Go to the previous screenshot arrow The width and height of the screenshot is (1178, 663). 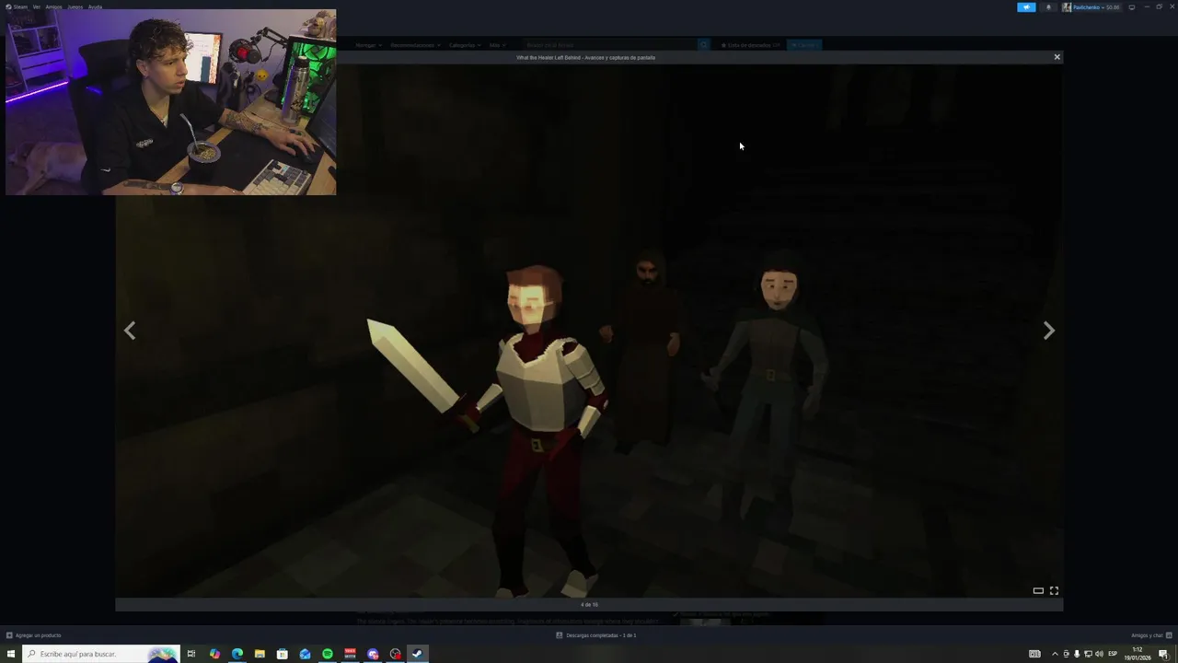click(x=130, y=331)
